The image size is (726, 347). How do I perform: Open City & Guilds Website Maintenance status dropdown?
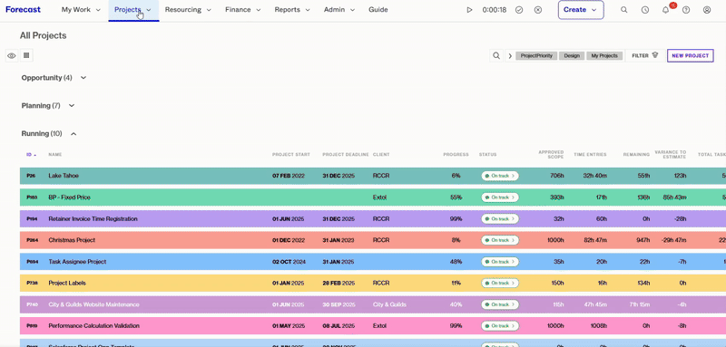[500, 304]
